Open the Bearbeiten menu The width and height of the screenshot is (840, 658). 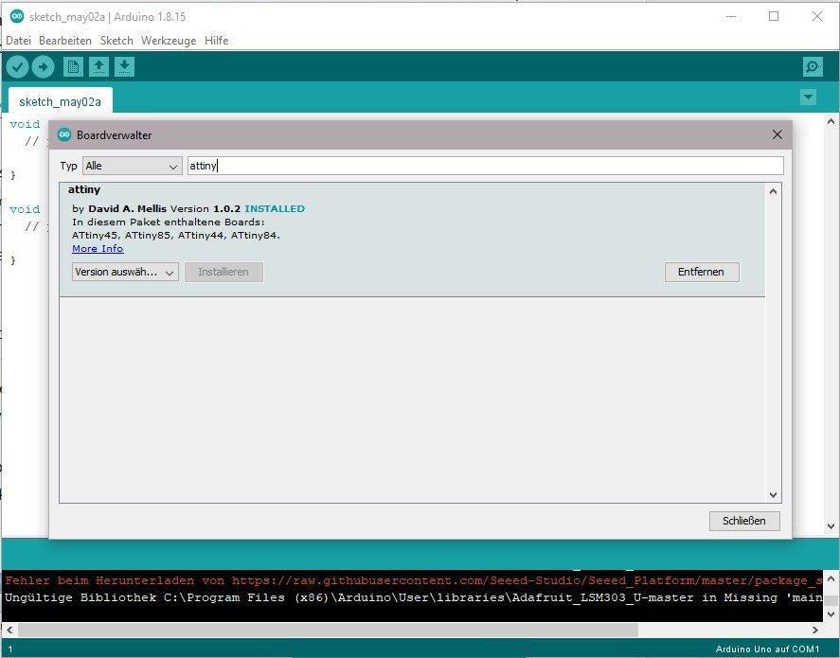pos(65,41)
